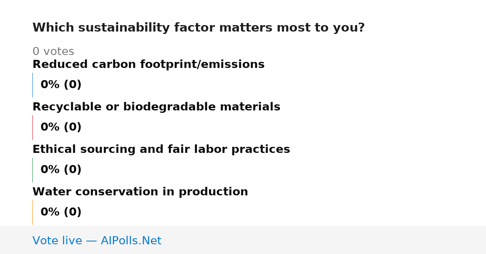
Task: Open the Vote live AIPolls.Net link
Action: point(97,241)
